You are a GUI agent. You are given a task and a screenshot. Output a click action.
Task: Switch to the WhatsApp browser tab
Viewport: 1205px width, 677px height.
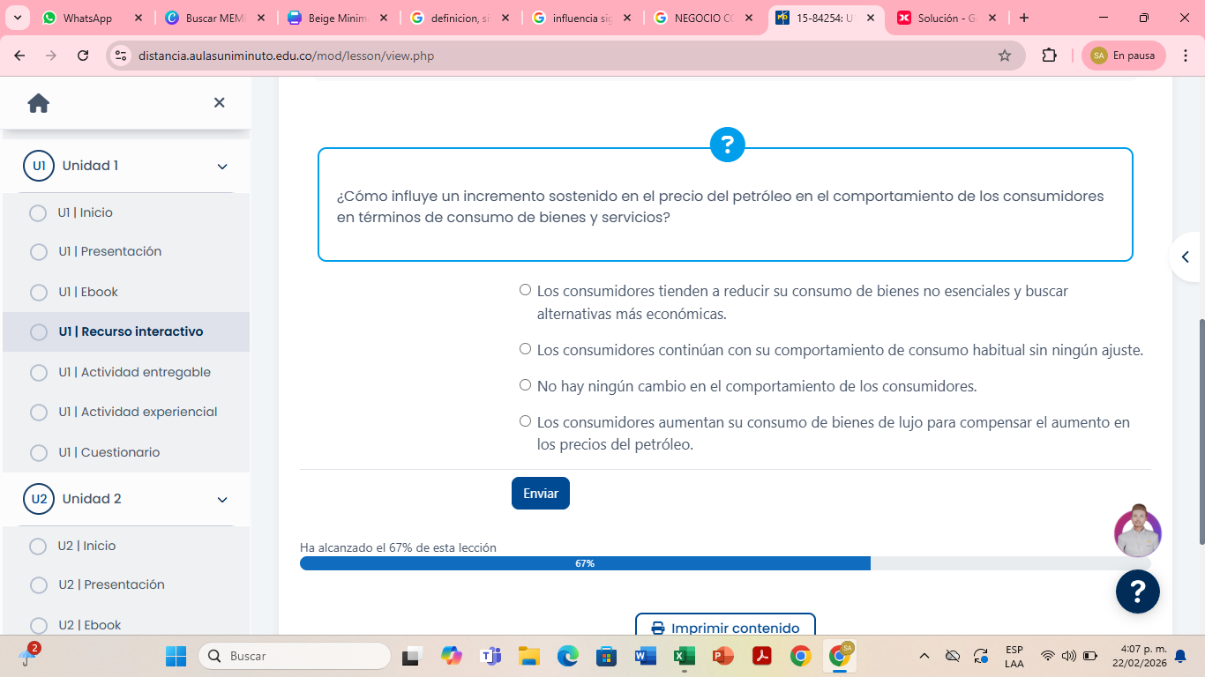(x=87, y=18)
